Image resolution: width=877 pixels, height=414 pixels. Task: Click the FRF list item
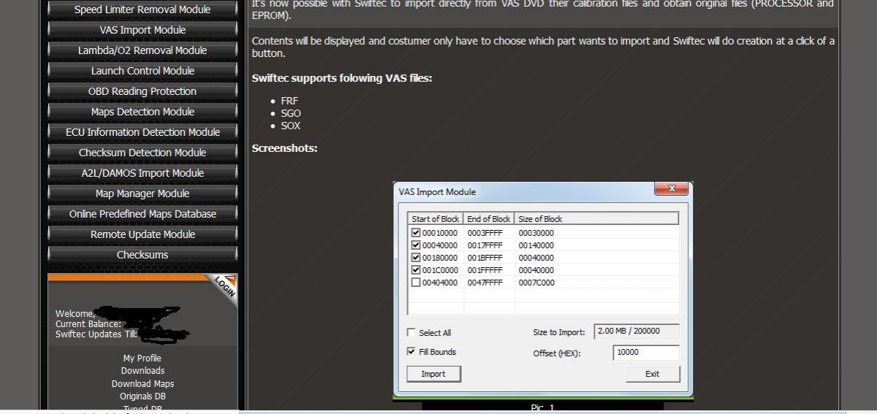tap(289, 101)
